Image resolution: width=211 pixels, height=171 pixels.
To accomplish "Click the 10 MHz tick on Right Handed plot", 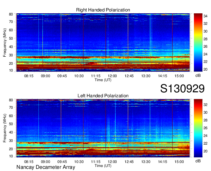I will pyautogui.click(x=11, y=70).
